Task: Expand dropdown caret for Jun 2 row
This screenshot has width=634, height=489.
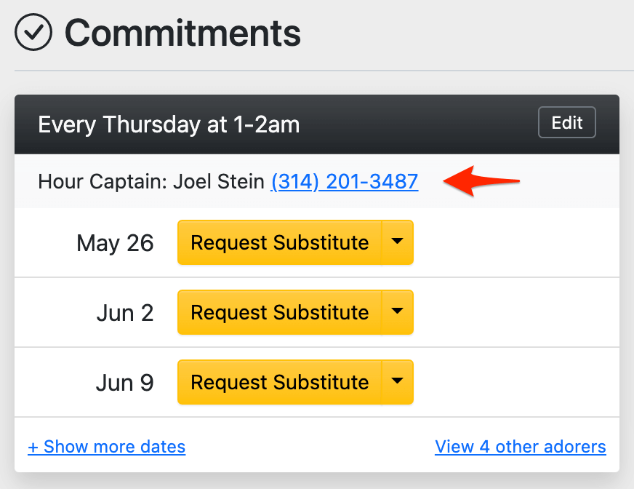Action: point(397,312)
